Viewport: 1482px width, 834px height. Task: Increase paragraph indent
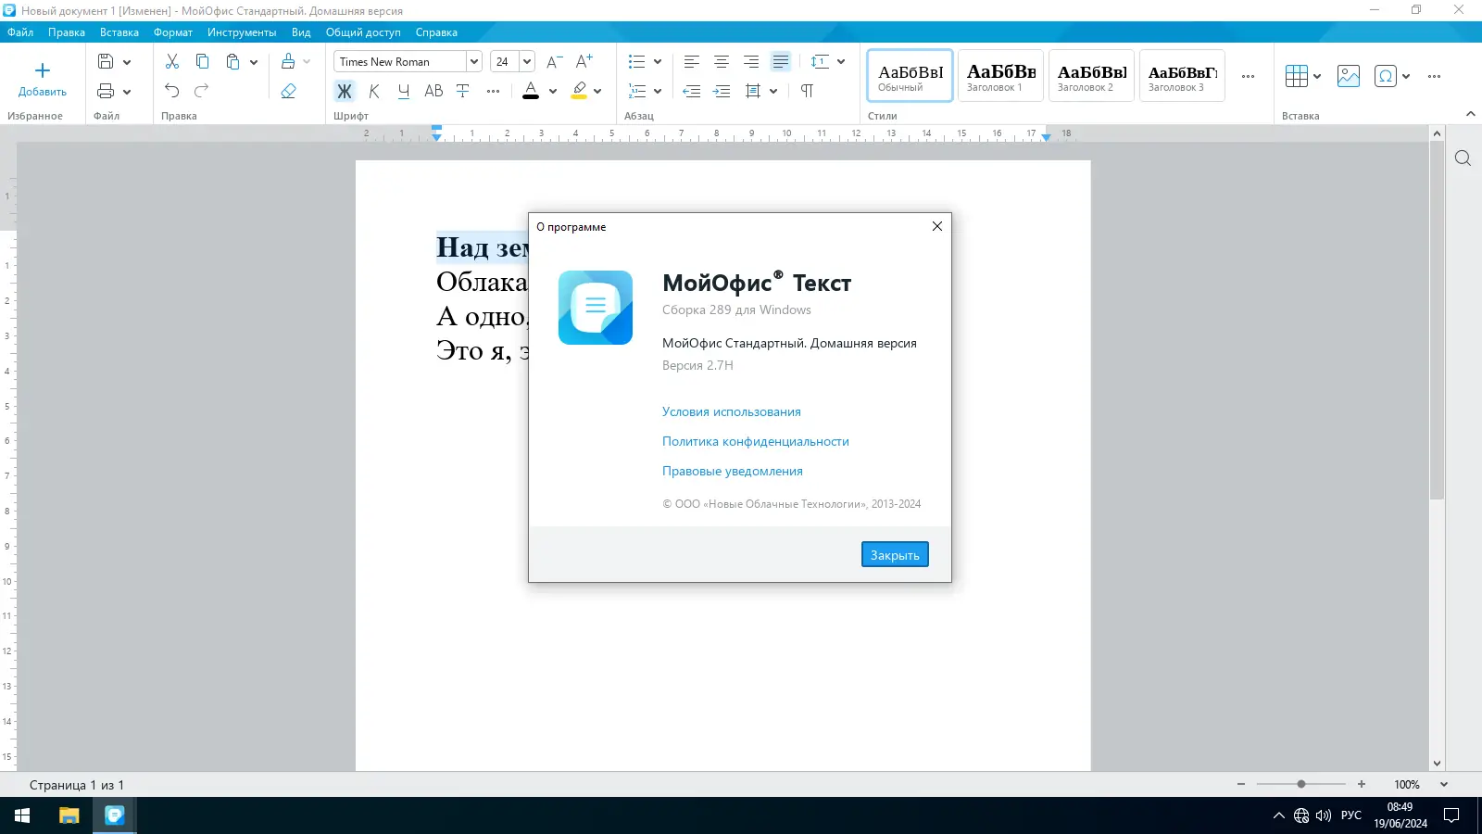click(x=722, y=91)
